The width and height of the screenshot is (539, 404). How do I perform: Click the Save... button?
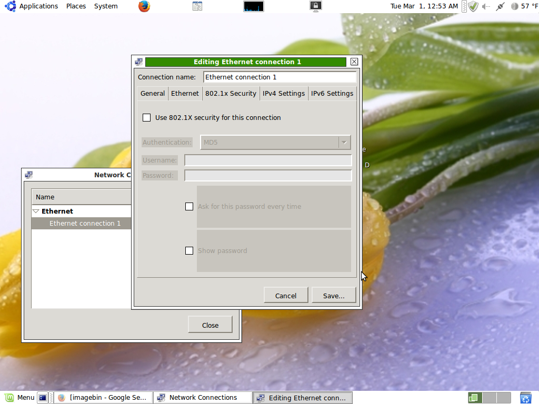pos(334,296)
